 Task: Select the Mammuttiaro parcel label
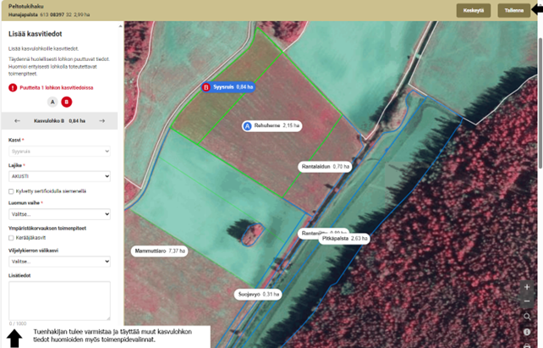pyautogui.click(x=159, y=251)
